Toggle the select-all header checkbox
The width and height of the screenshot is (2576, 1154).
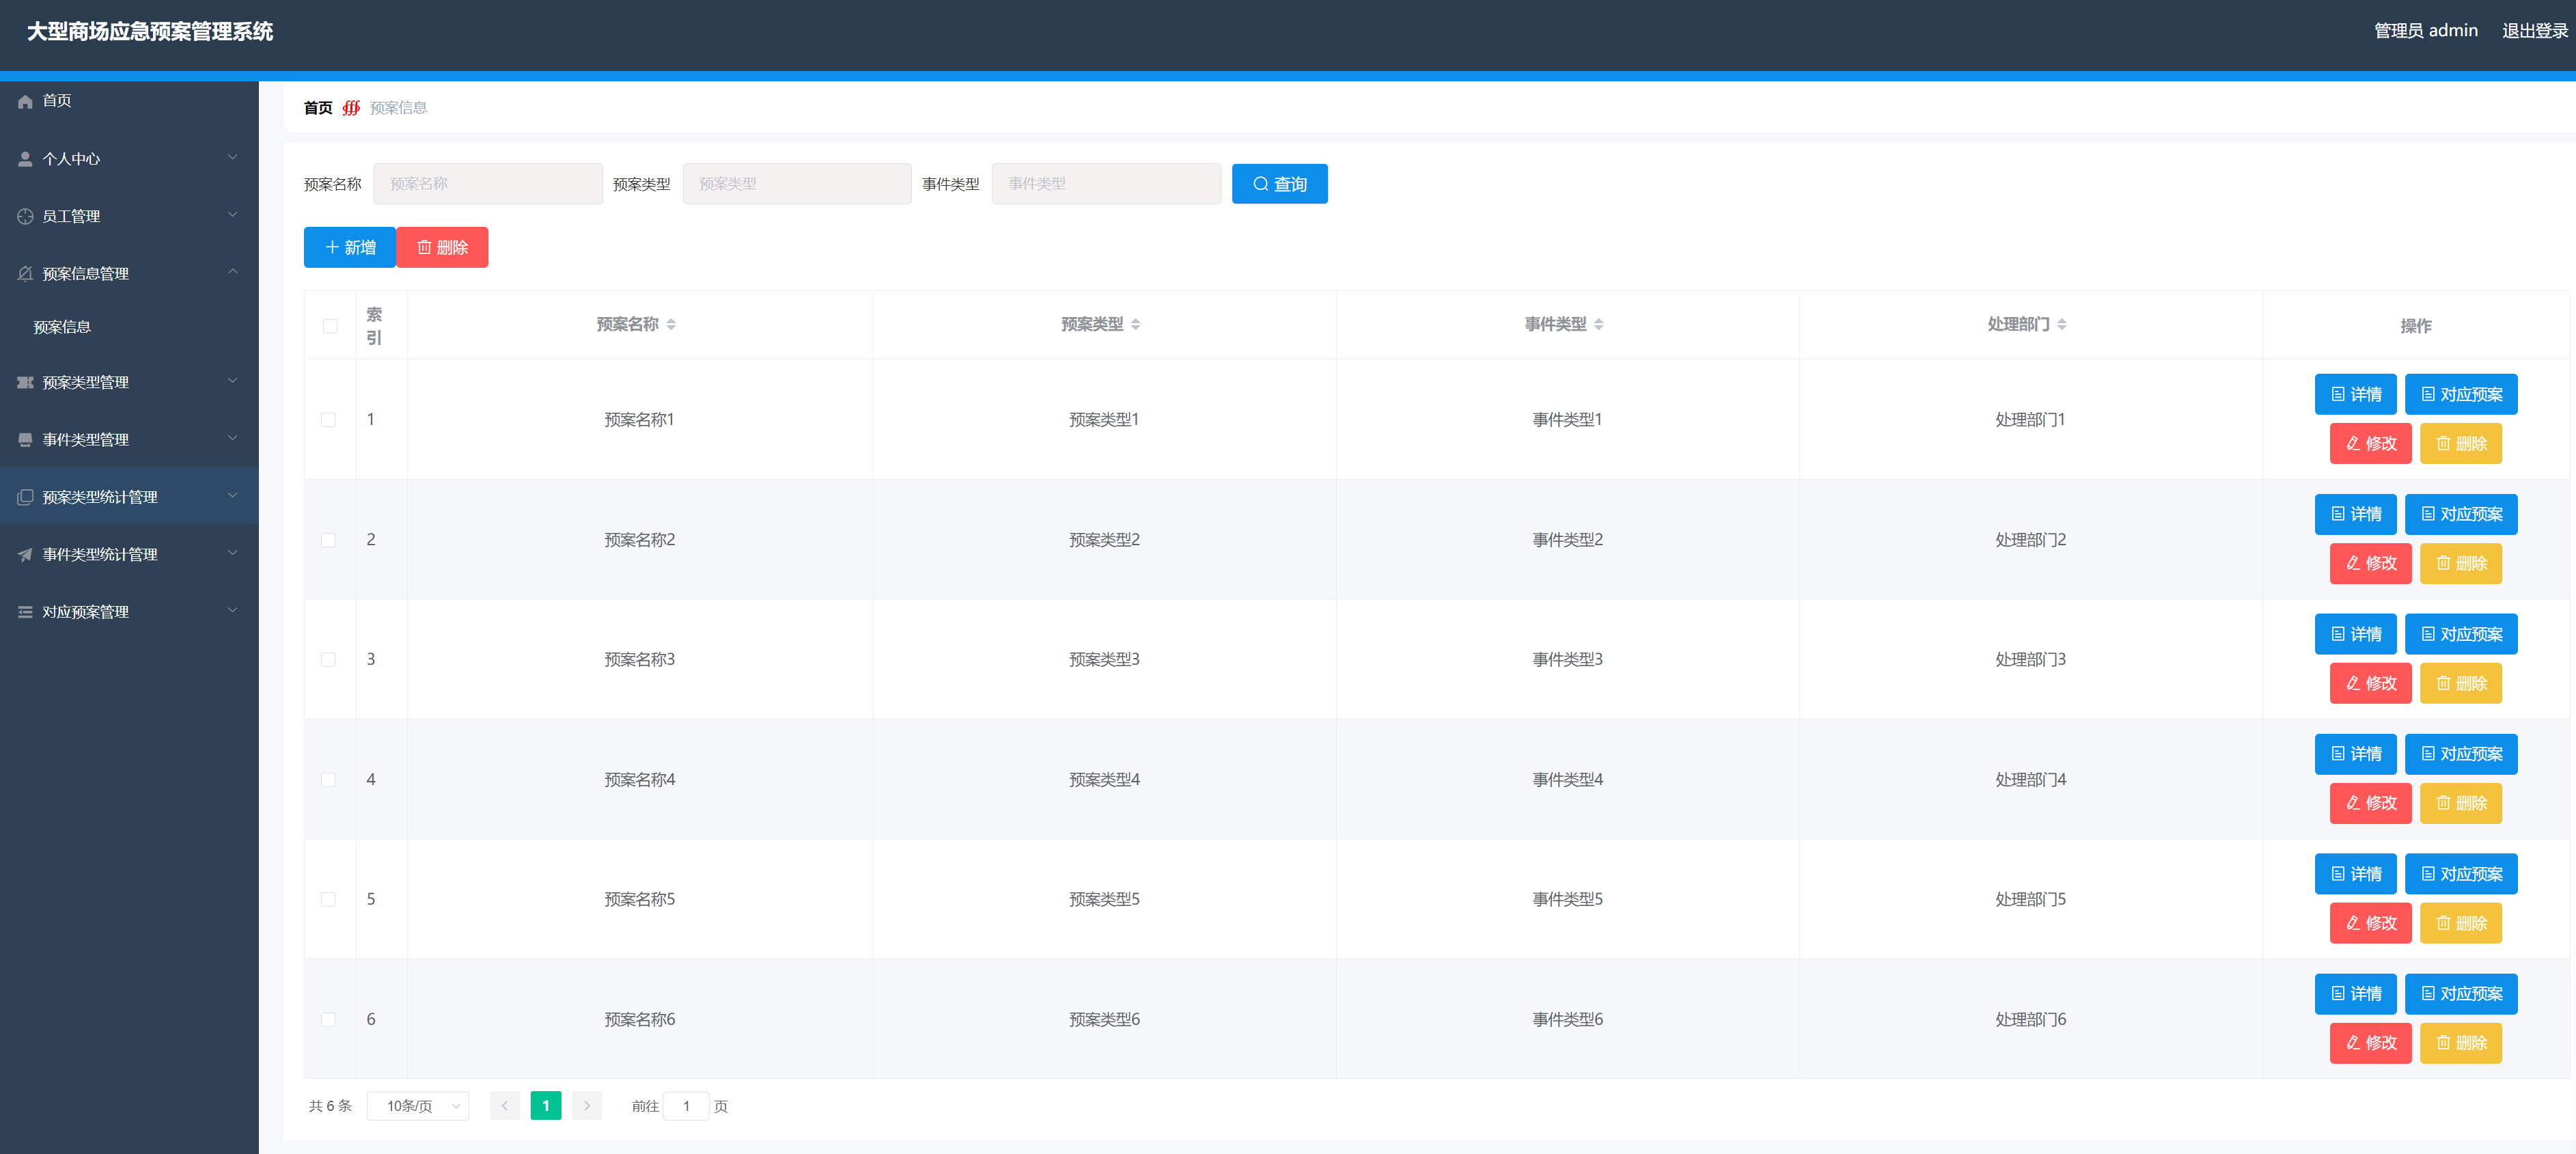[330, 326]
